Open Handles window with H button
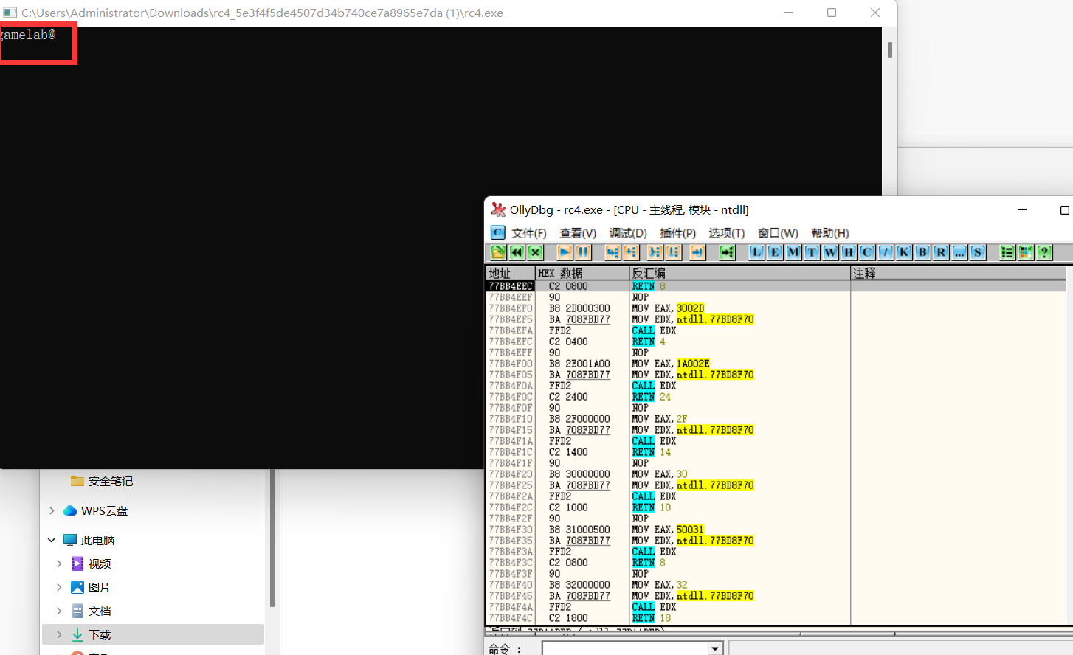 click(849, 252)
